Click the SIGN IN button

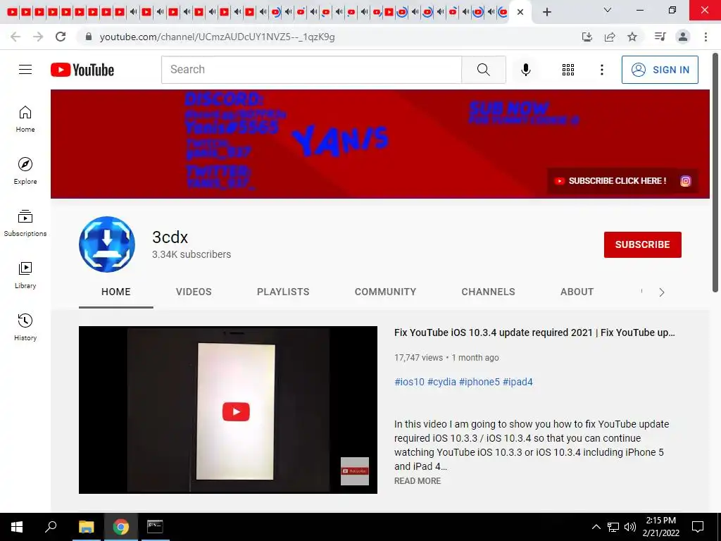660,70
